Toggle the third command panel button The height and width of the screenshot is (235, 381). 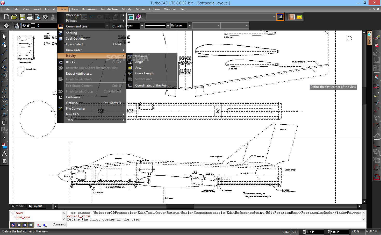pos(25,225)
